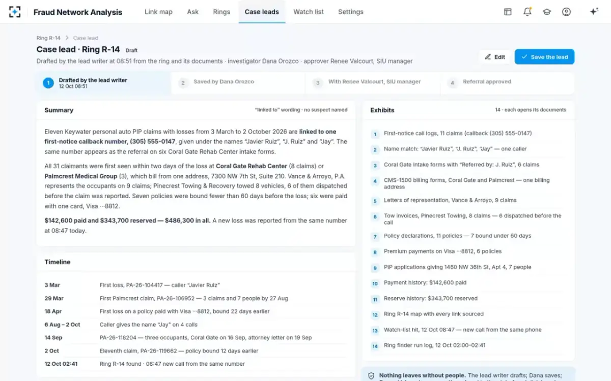611x381 pixels.
Task: Open the Coral Gate intake forms exhibit
Action: [468, 165]
